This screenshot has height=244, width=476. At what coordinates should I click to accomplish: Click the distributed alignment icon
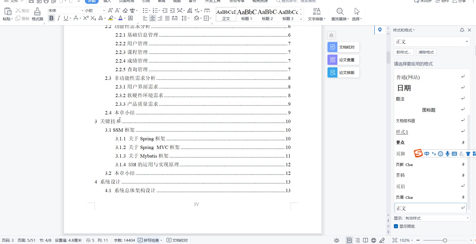(x=175, y=18)
